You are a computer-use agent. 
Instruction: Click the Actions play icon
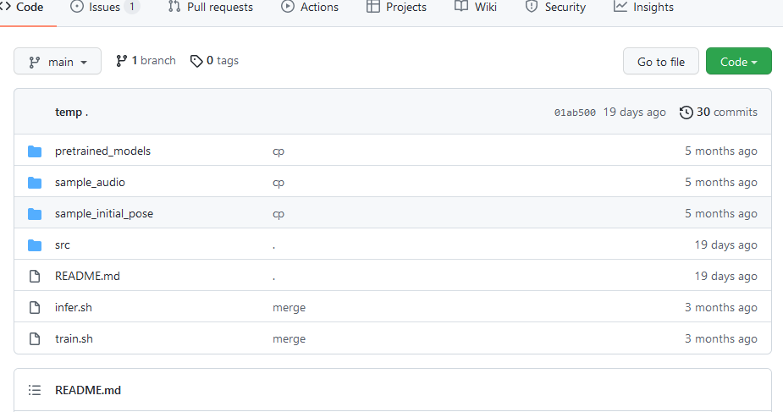(288, 7)
